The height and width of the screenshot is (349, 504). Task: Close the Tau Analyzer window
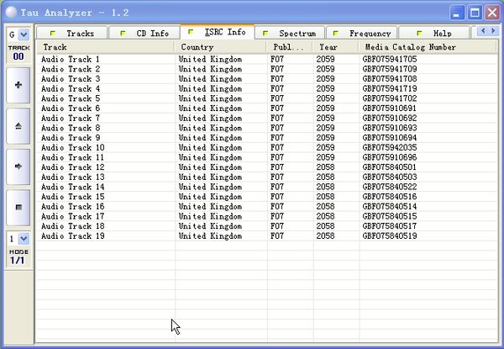point(492,13)
